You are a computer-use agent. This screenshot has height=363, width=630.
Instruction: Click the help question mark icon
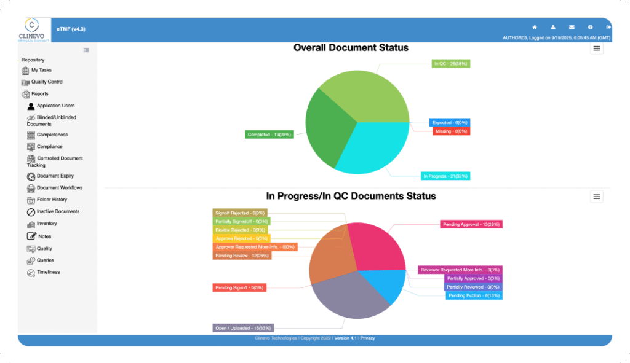pyautogui.click(x=590, y=27)
